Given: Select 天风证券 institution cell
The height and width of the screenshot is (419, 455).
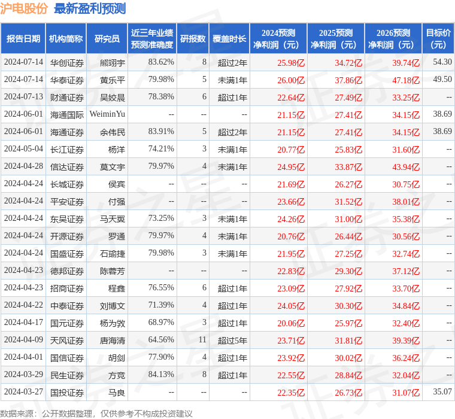Looking at the screenshot, I should (67, 341).
